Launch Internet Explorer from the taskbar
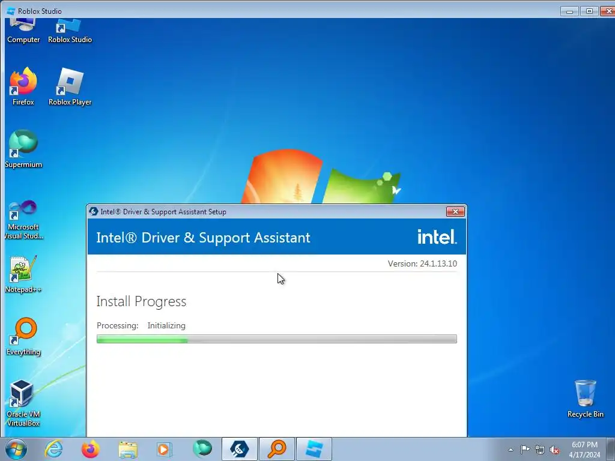The height and width of the screenshot is (461, 615). tap(53, 449)
